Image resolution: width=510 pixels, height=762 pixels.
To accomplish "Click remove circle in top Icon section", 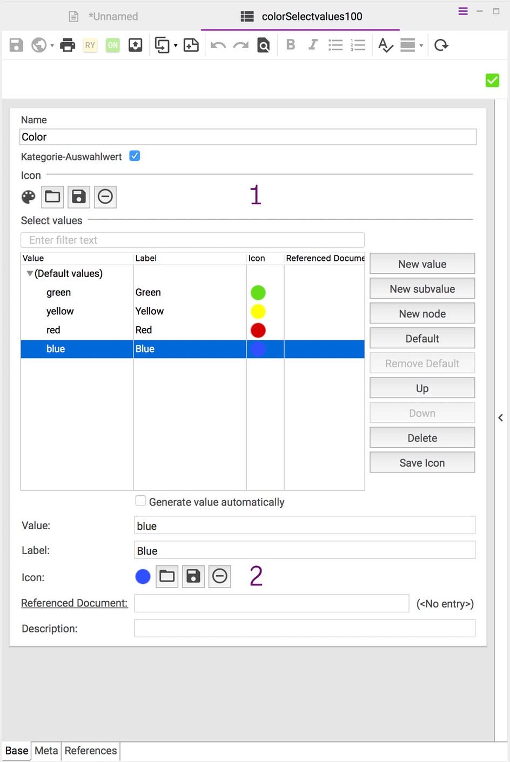I will [x=105, y=197].
